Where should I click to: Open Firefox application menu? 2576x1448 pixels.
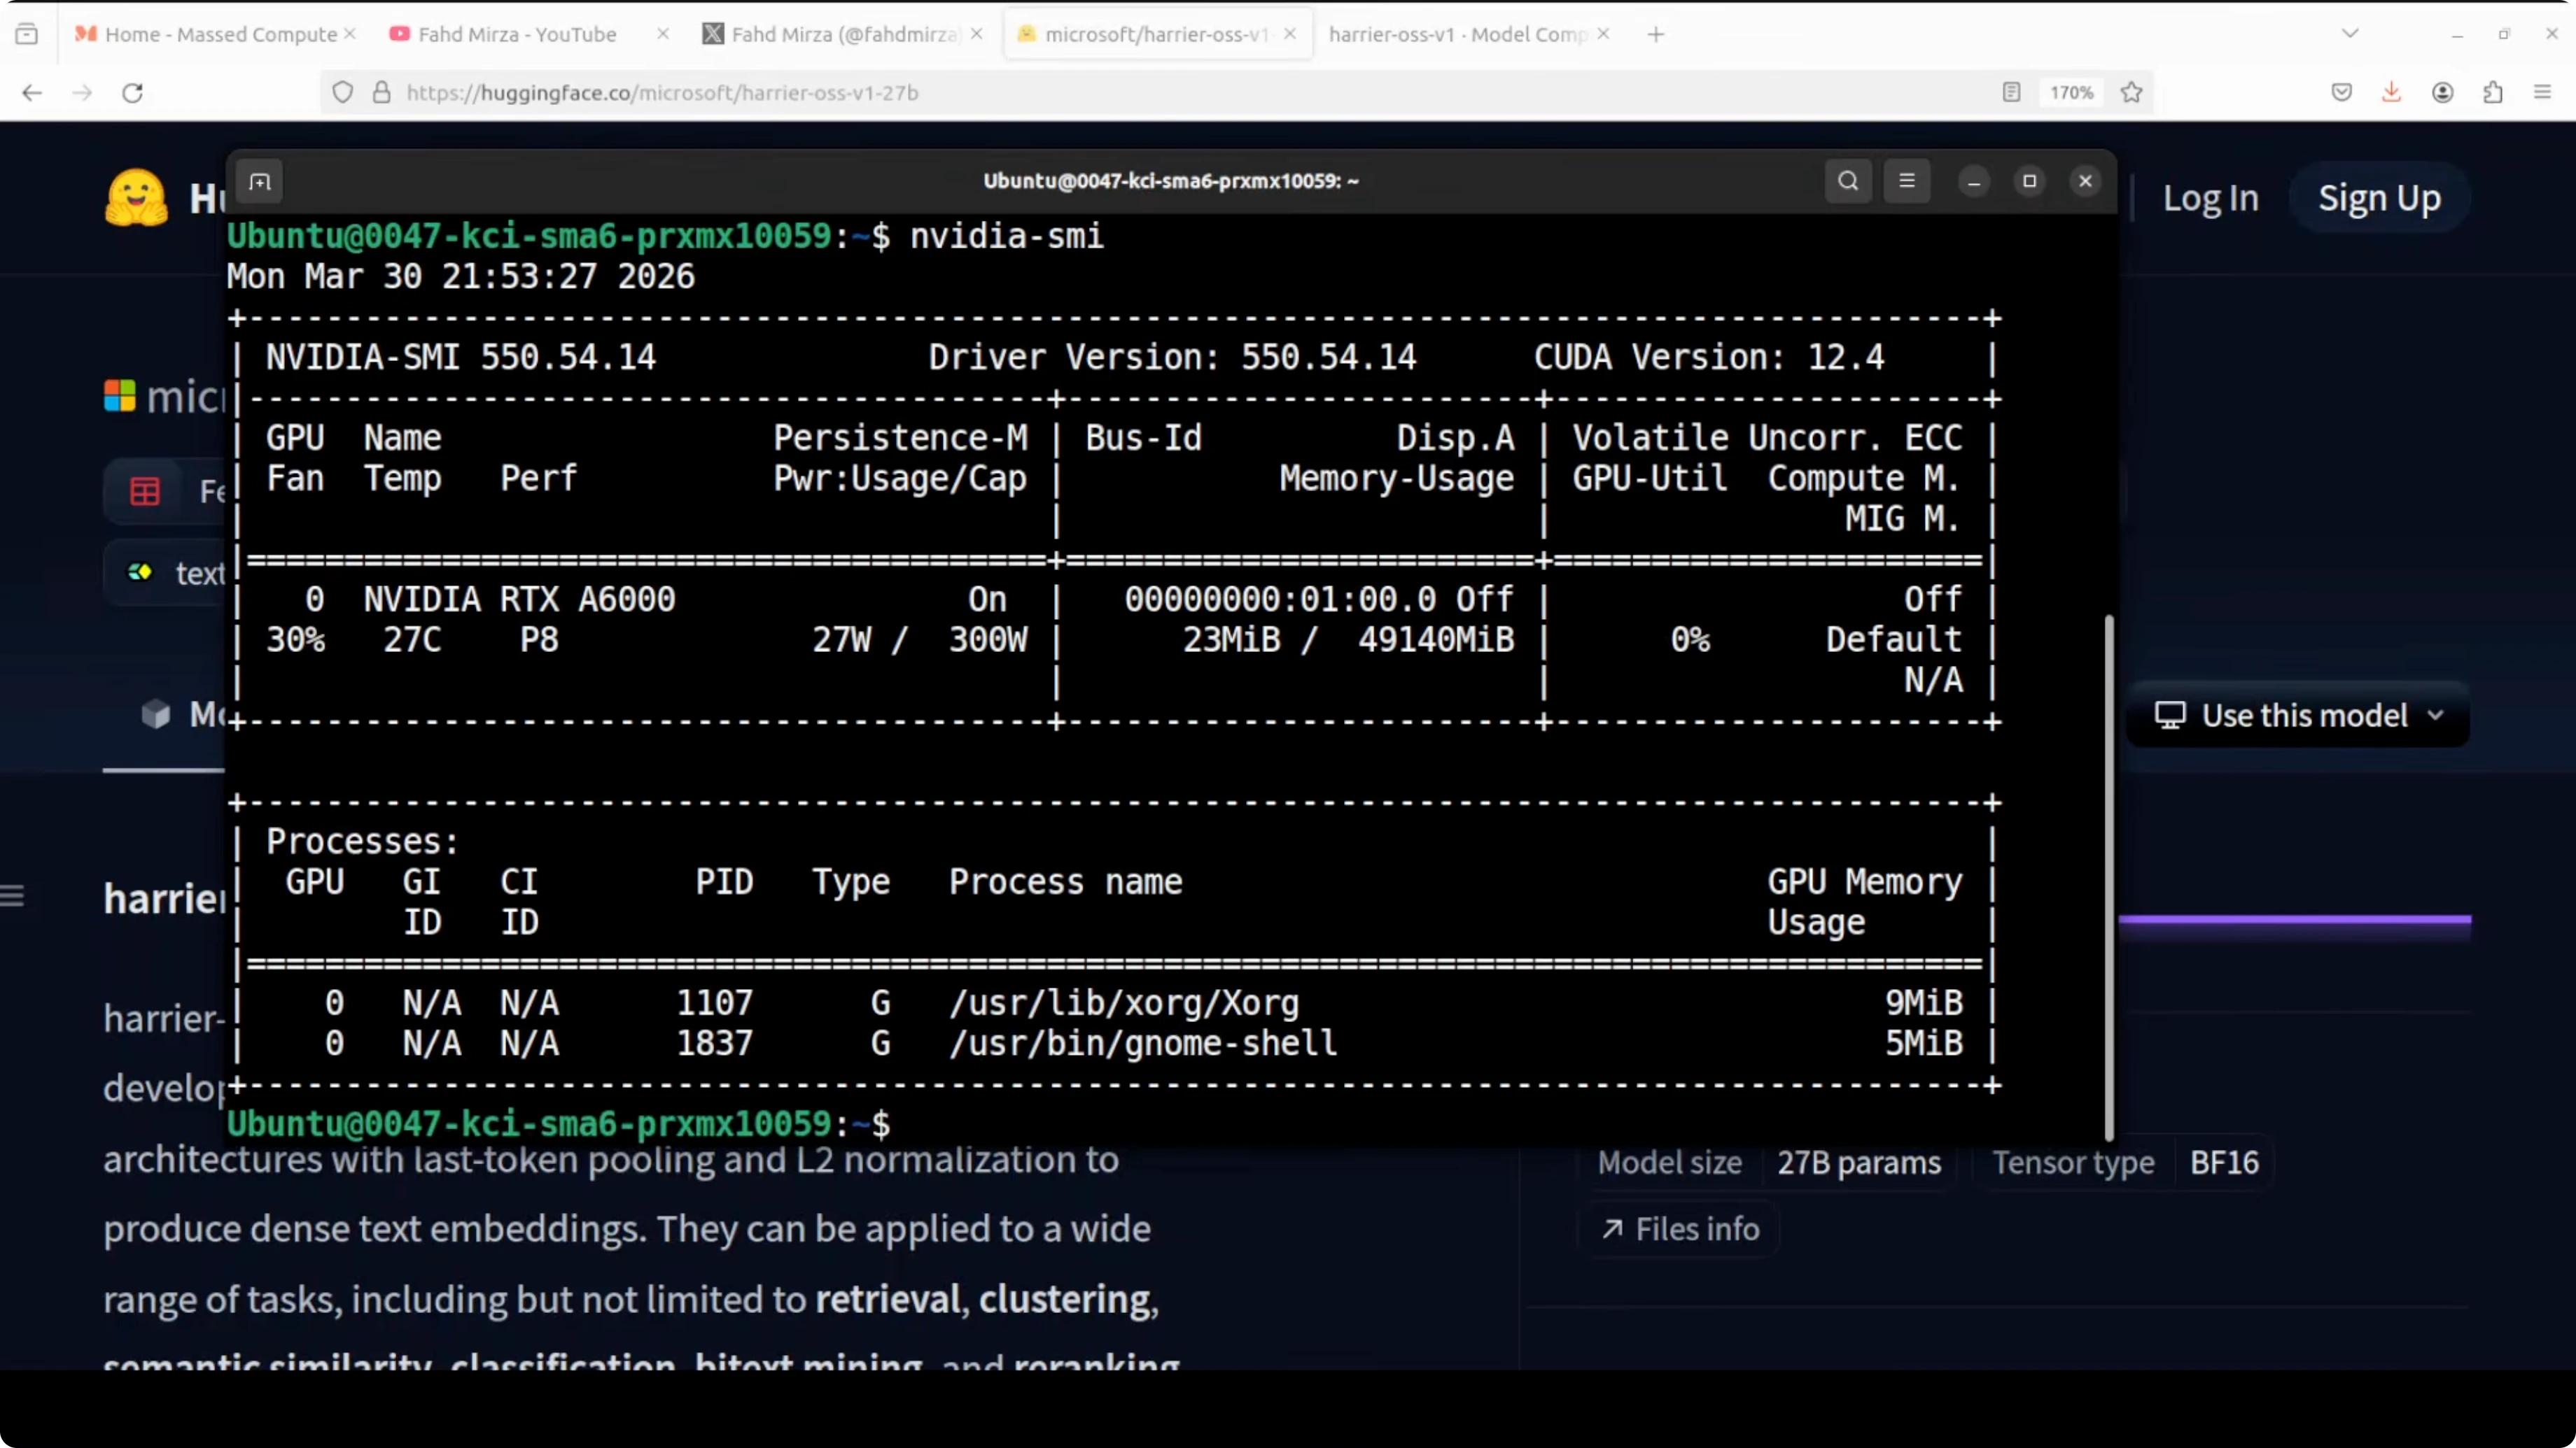(x=2542, y=93)
